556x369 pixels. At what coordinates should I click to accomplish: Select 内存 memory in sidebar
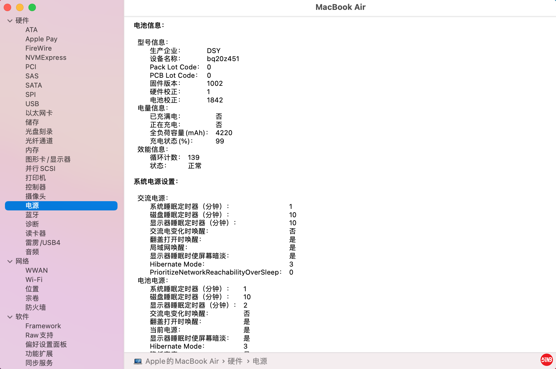pos(32,150)
